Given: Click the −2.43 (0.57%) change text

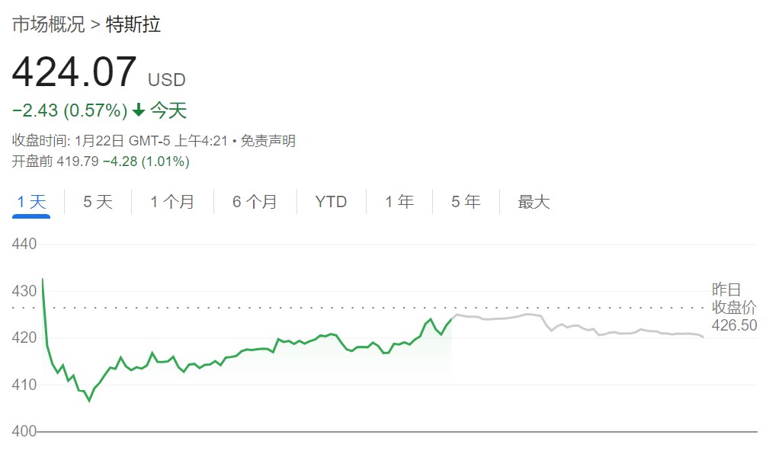Looking at the screenshot, I should click(70, 110).
